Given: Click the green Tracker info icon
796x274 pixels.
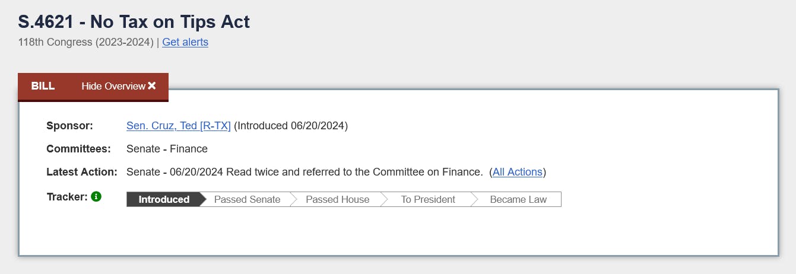Looking at the screenshot, I should point(96,196).
